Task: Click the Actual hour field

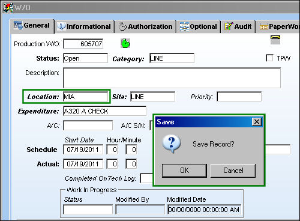Action: pos(112,164)
